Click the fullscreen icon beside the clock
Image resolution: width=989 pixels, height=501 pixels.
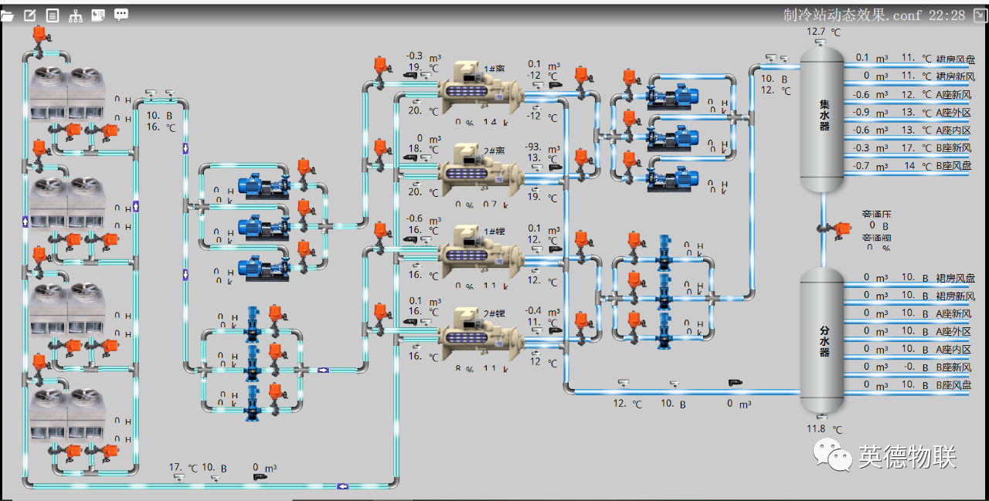[x=979, y=15]
